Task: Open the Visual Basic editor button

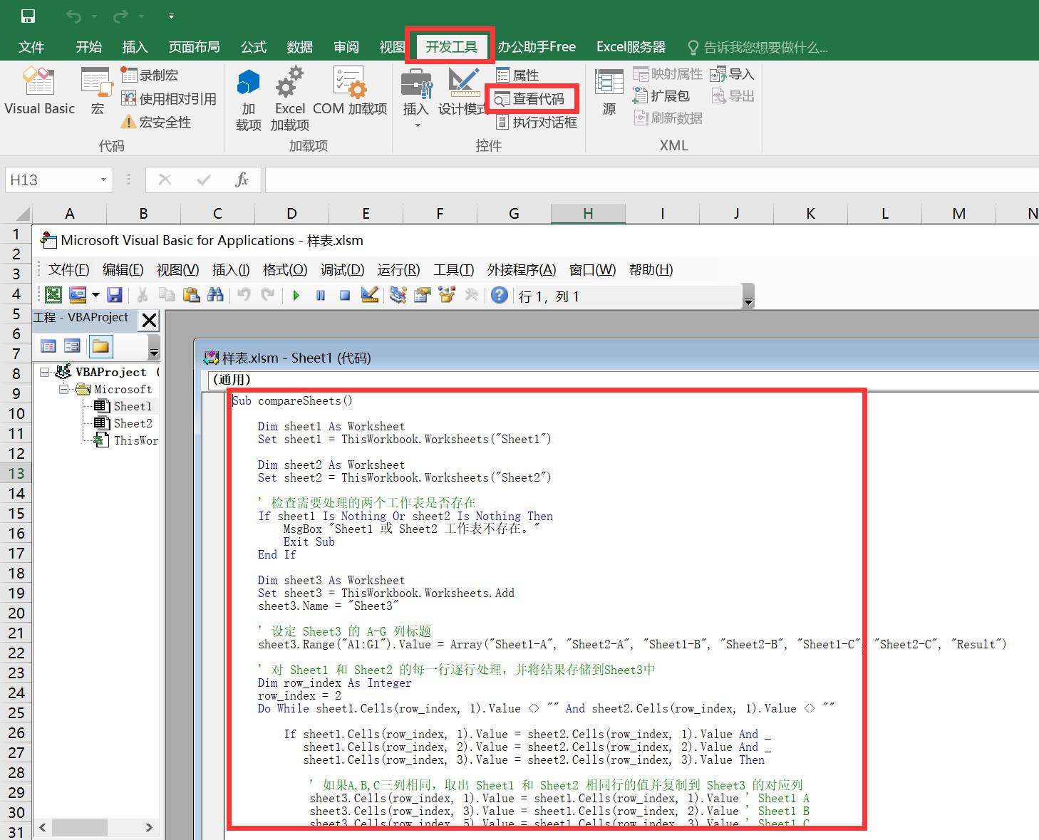Action: [39, 90]
